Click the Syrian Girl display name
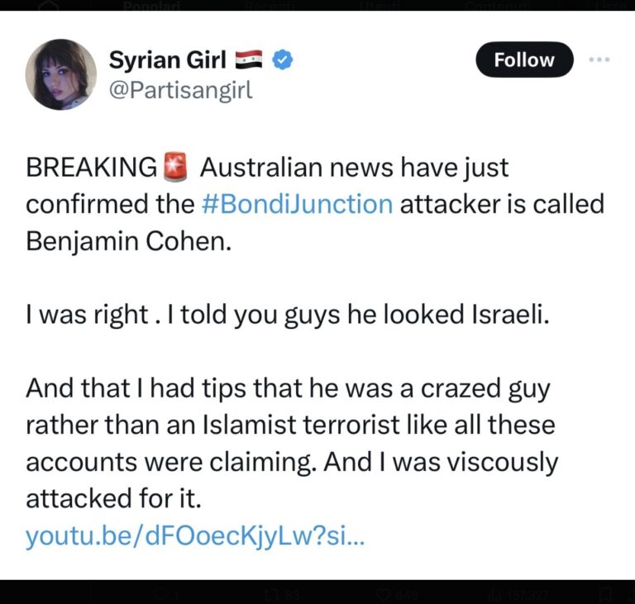Image resolution: width=635 pixels, height=604 pixels. [168, 59]
